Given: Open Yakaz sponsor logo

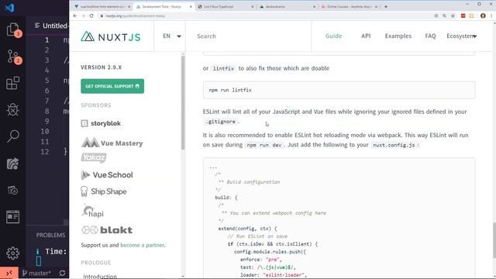Looking at the screenshot, I should pos(94,157).
